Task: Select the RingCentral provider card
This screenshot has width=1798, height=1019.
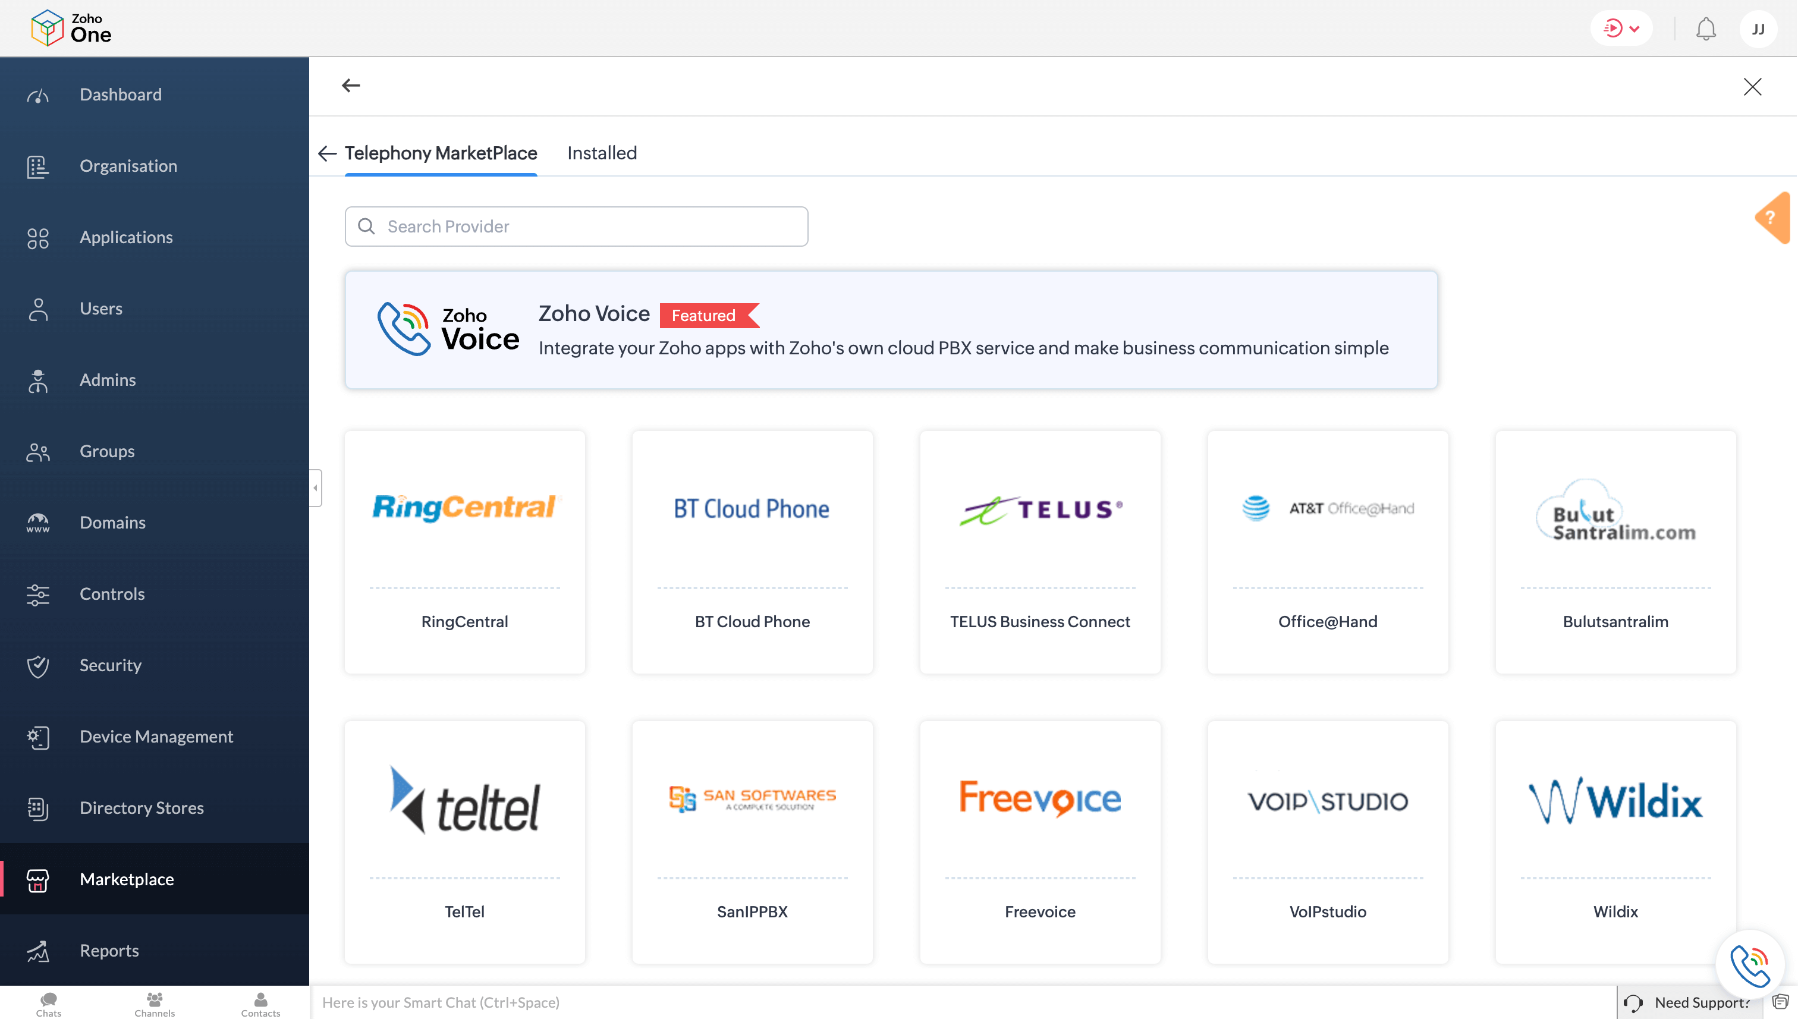Action: [464, 552]
